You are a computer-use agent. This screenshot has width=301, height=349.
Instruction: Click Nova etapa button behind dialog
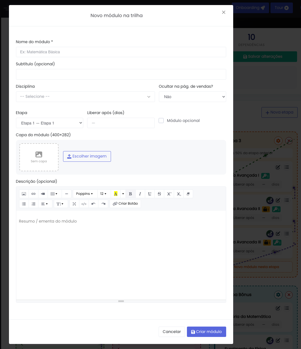[279, 112]
